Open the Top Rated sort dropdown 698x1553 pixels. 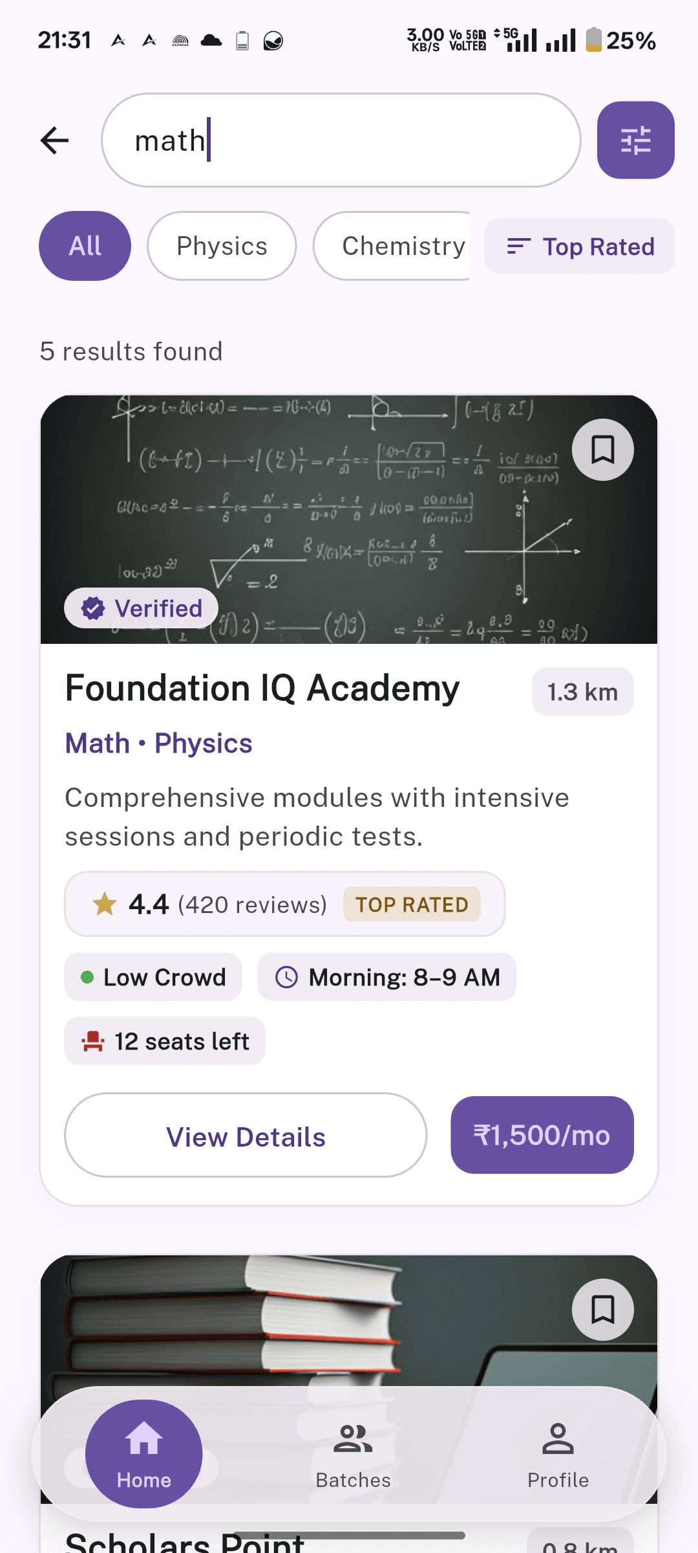click(580, 247)
